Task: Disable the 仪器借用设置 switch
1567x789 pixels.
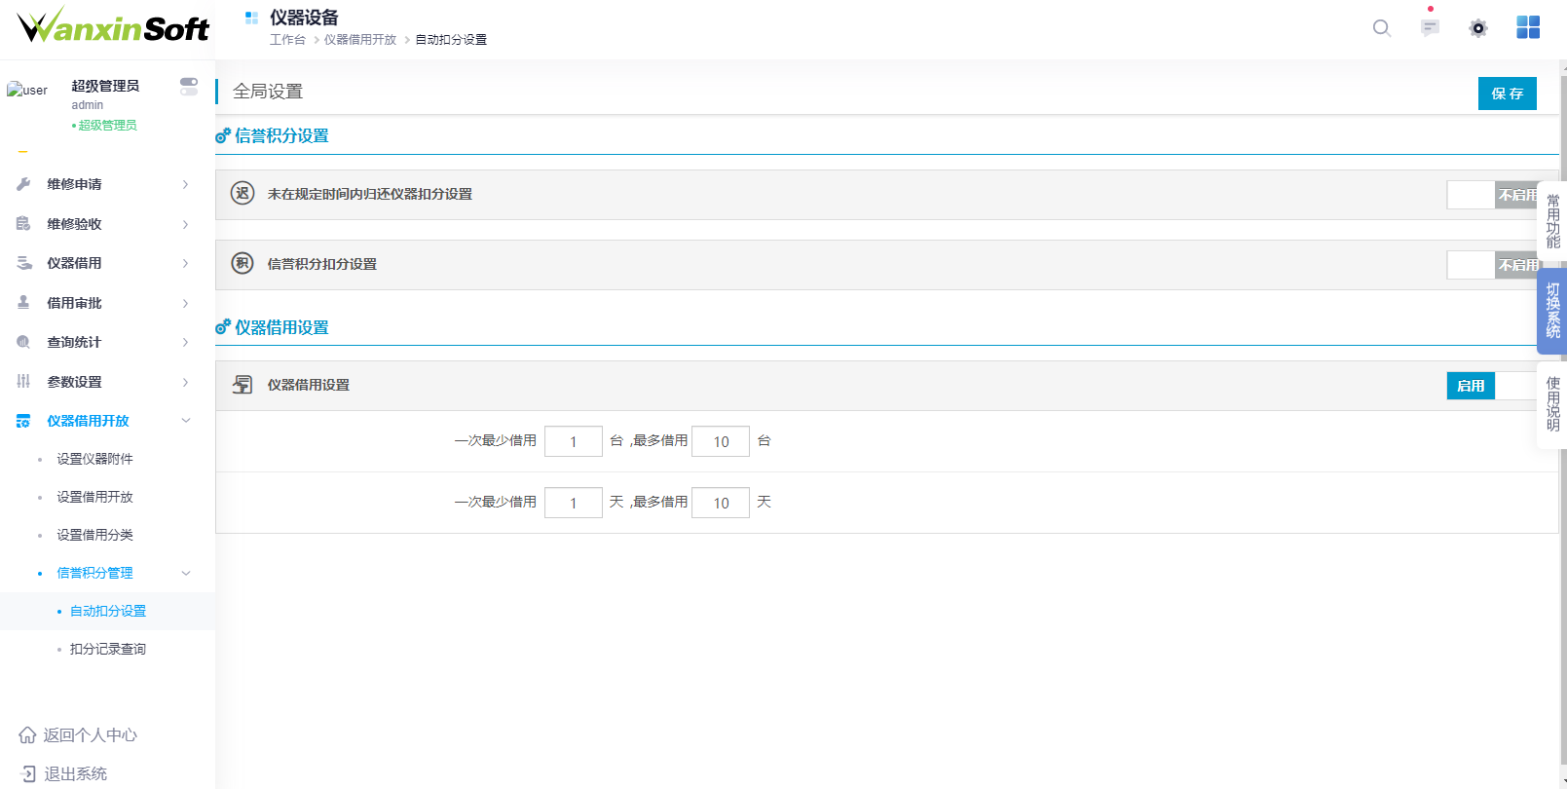Action: coord(1492,386)
